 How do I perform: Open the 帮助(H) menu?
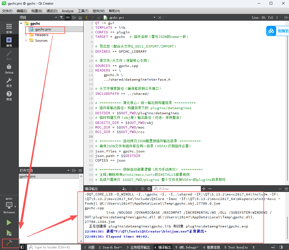click(x=114, y=11)
